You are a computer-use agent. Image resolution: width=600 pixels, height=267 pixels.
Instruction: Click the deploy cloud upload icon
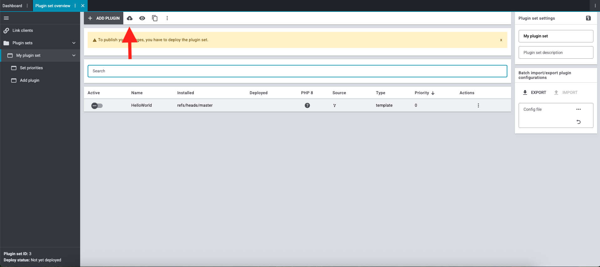pos(130,18)
